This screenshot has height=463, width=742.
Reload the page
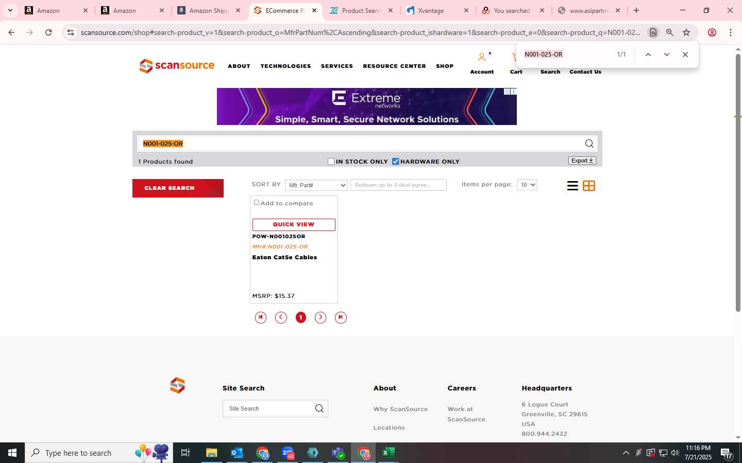pyautogui.click(x=48, y=32)
